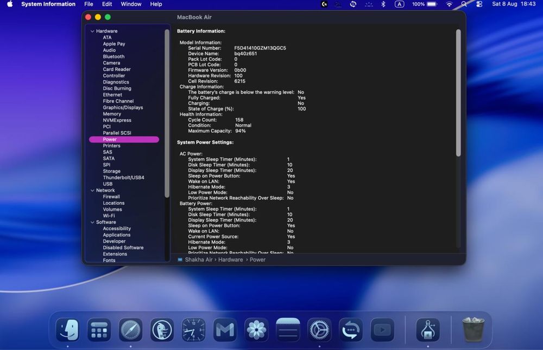
Task: Select Shakha Air in the path bar
Action: pos(198,260)
